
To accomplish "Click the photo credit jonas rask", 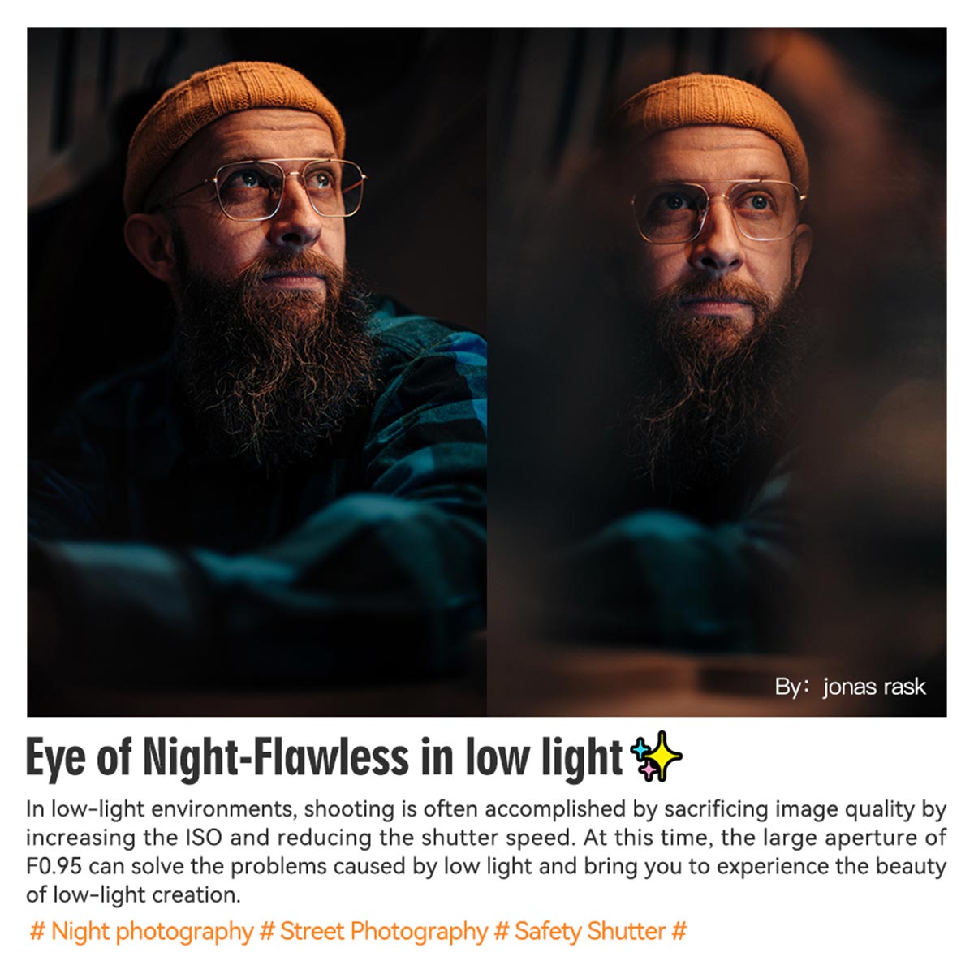I will tap(850, 687).
